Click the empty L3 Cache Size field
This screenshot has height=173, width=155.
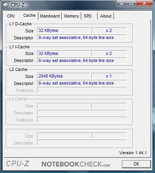pyautogui.click(x=63, y=106)
